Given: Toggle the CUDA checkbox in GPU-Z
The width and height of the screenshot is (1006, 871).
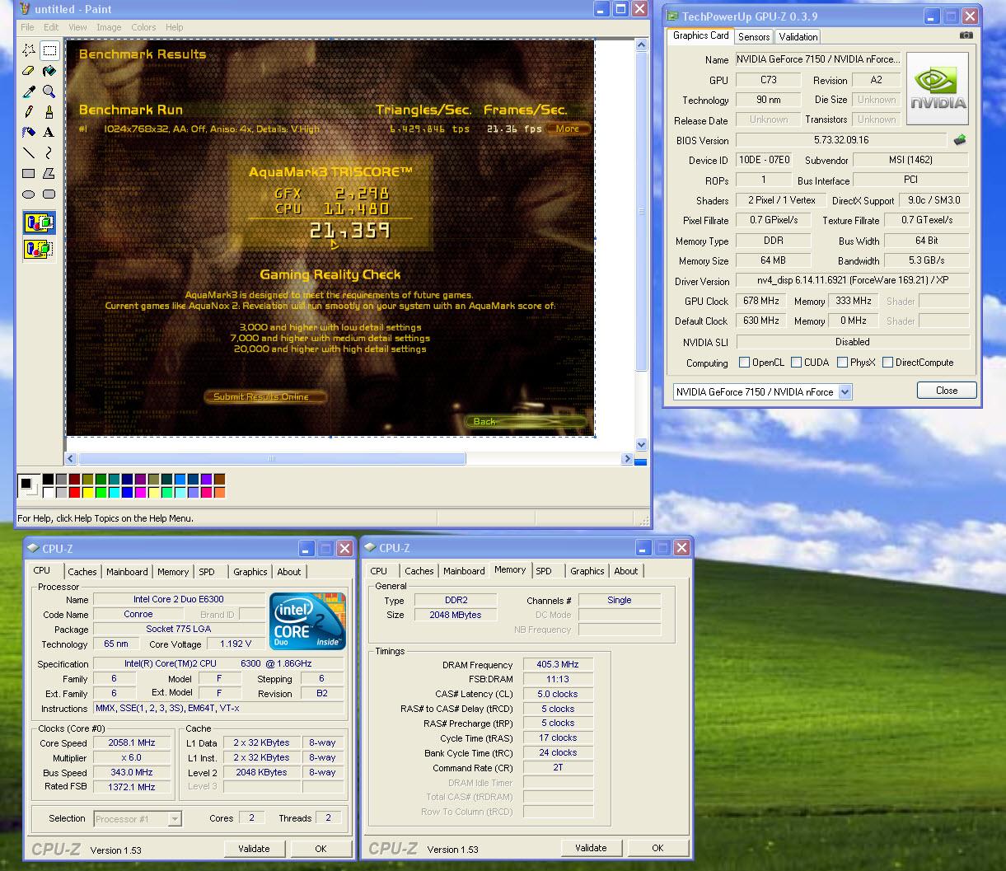Looking at the screenshot, I should click(x=796, y=363).
